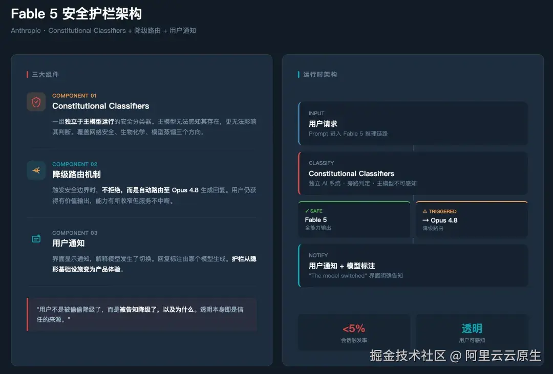
Task: Click the routing arrow icon for Component 02
Action: 36,170
